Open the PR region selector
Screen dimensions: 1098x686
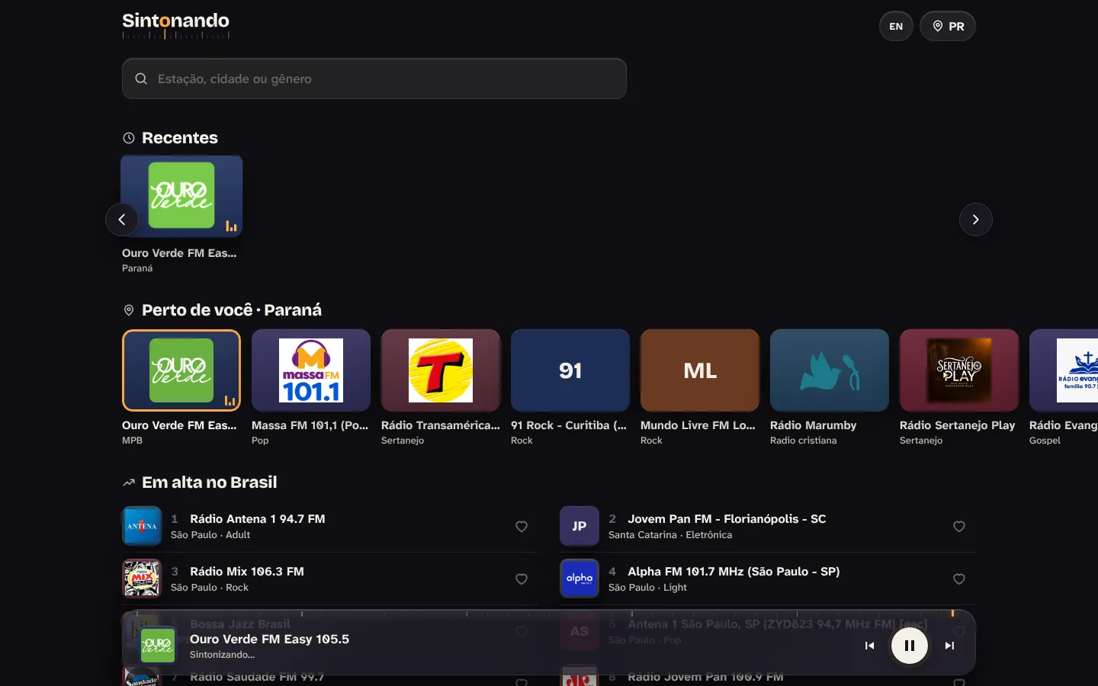948,27
